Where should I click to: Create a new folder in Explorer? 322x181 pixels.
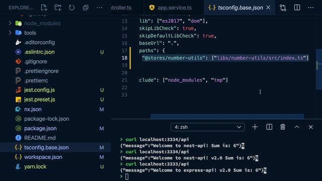(58, 8)
